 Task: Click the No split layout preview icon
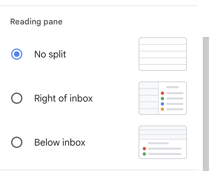click(x=163, y=54)
